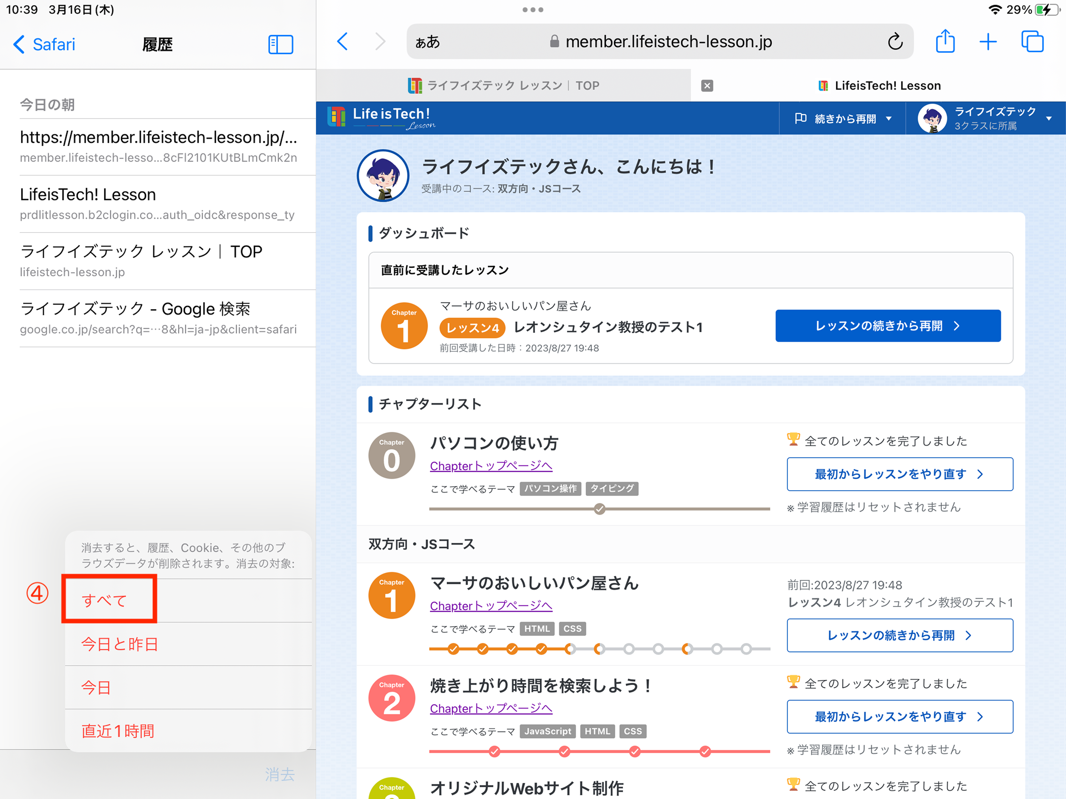Click the last Chapter 2 progress checkmark
This screenshot has height=799, width=1066.
pos(704,751)
